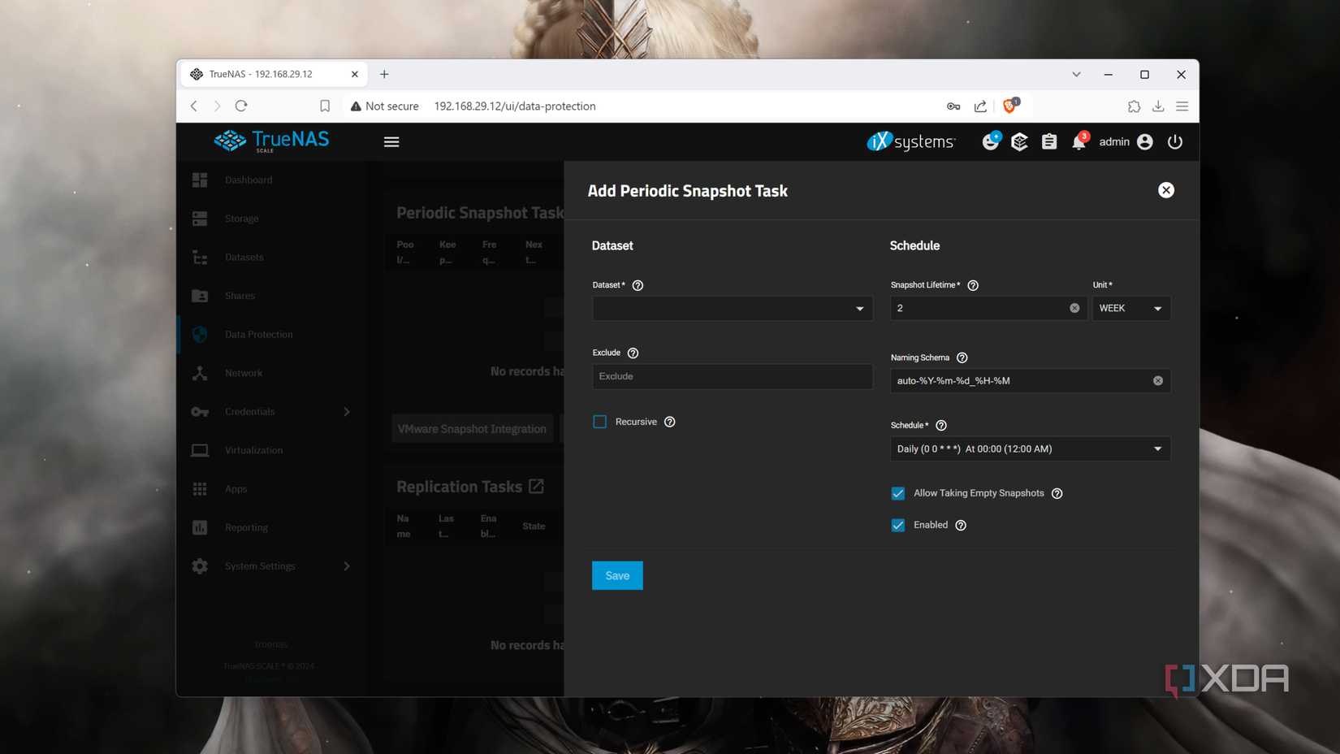Go to Storage in the sidebar
The width and height of the screenshot is (1340, 754).
pos(271,219)
